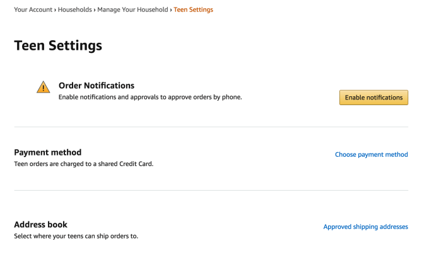Click the breadcrumb arrow before Teen Settings
The image size is (429, 280).
pyautogui.click(x=171, y=10)
